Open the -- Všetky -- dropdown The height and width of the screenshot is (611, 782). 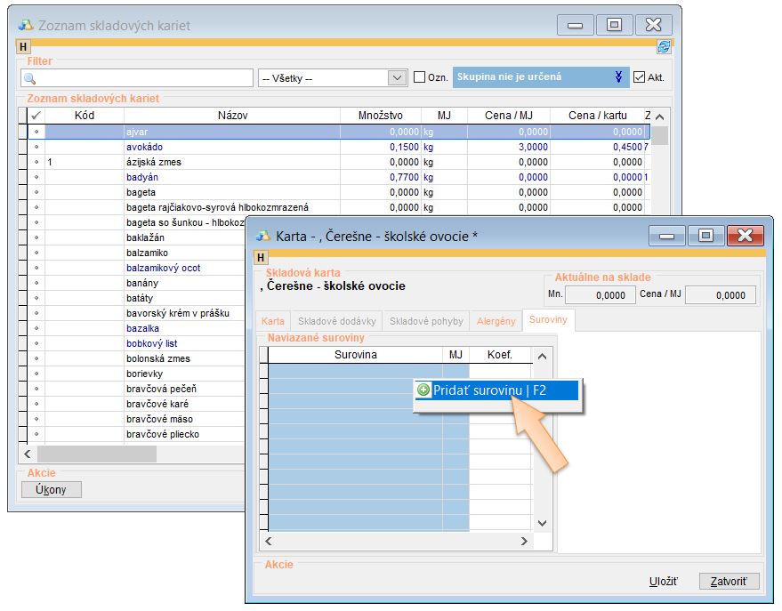(398, 78)
